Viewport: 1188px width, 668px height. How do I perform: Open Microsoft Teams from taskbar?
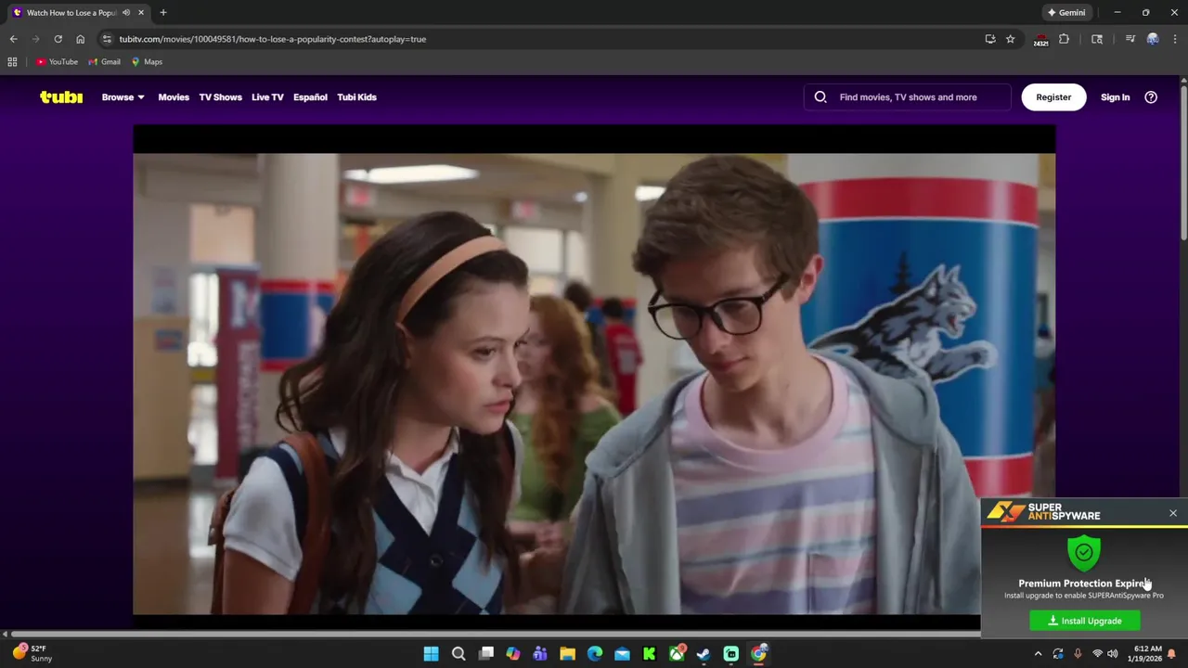coord(540,654)
